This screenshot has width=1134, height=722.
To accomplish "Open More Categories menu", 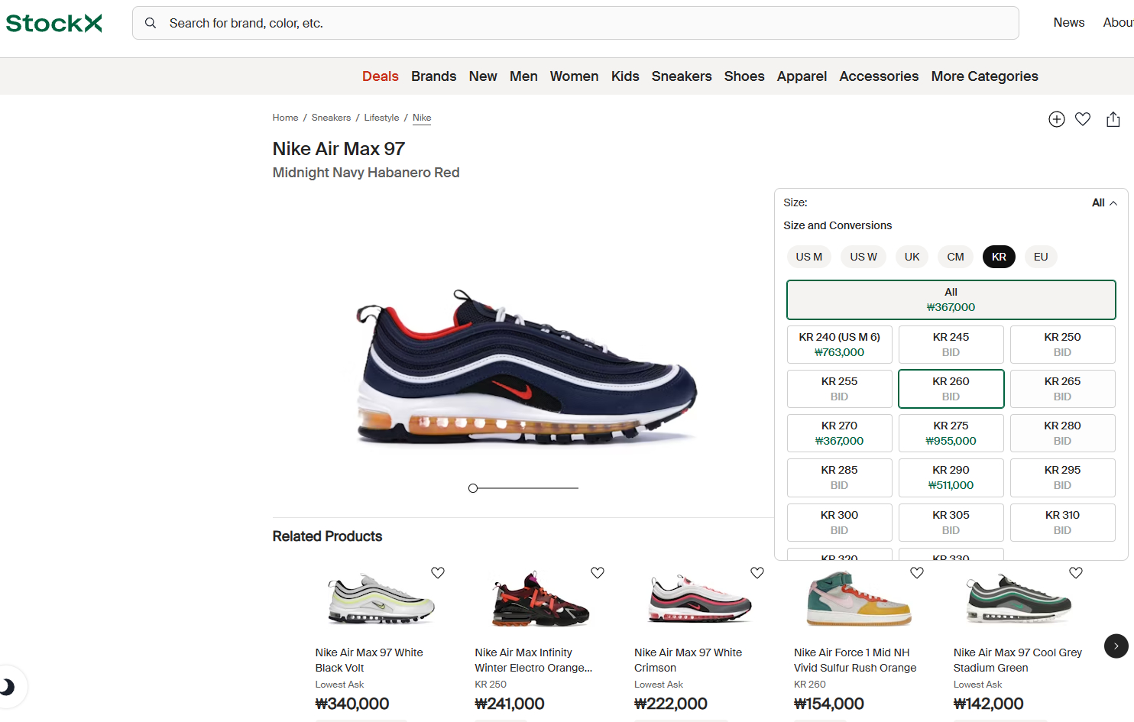I will (984, 76).
